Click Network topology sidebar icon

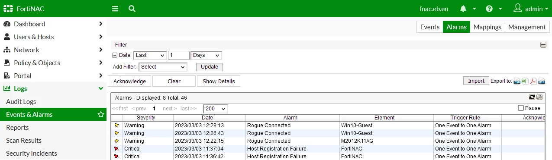tap(7, 50)
